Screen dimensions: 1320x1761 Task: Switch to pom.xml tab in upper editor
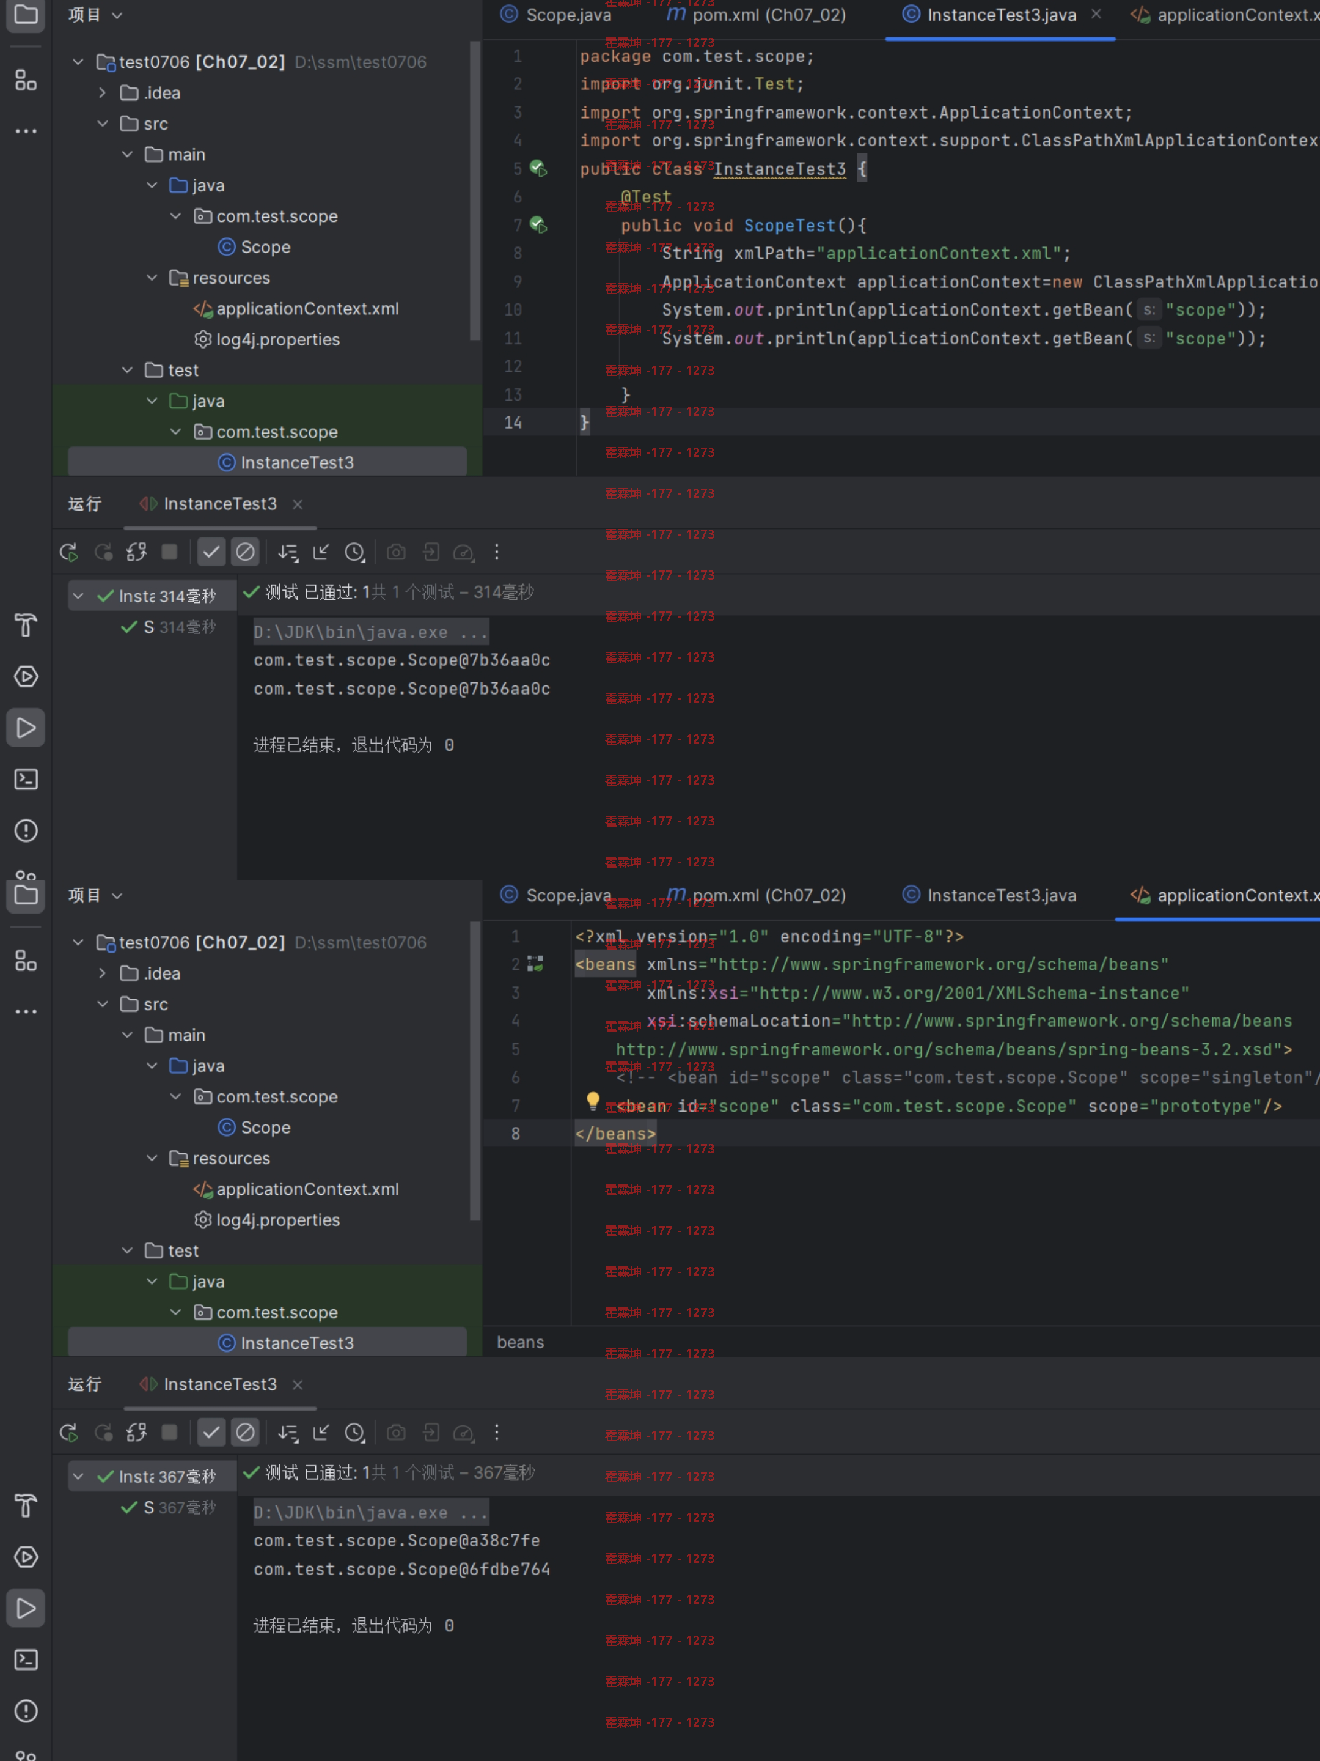coord(756,15)
